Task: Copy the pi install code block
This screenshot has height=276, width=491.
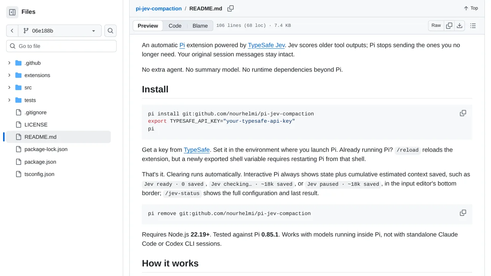Action: click(463, 113)
